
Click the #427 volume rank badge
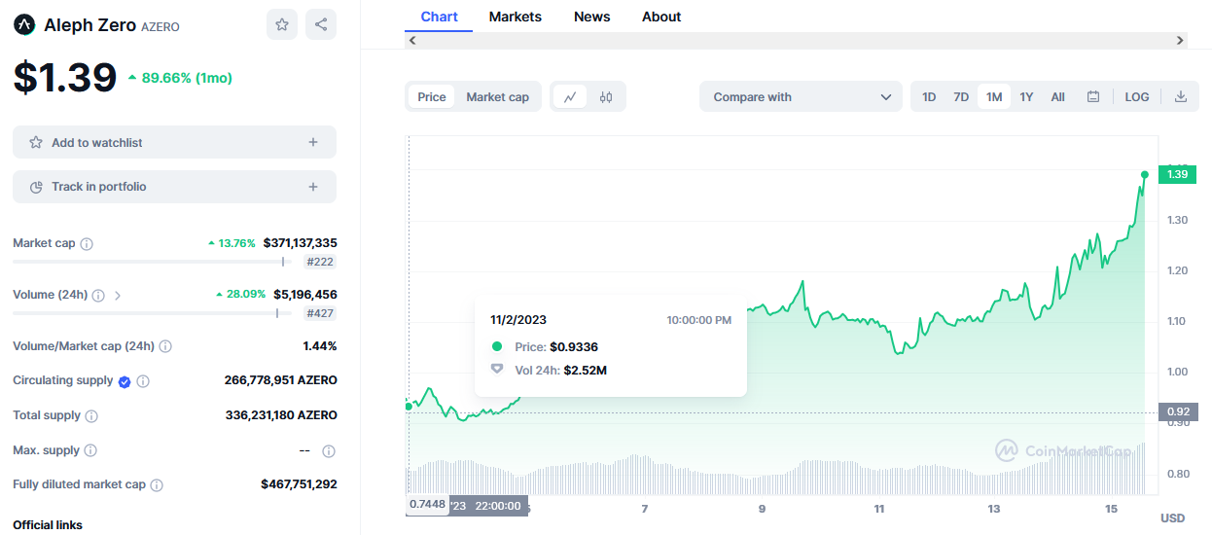(x=320, y=313)
